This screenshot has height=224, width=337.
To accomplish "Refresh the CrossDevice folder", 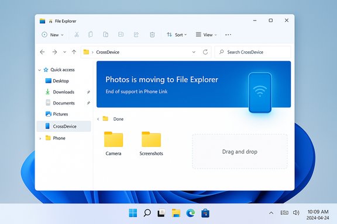I will [205, 52].
